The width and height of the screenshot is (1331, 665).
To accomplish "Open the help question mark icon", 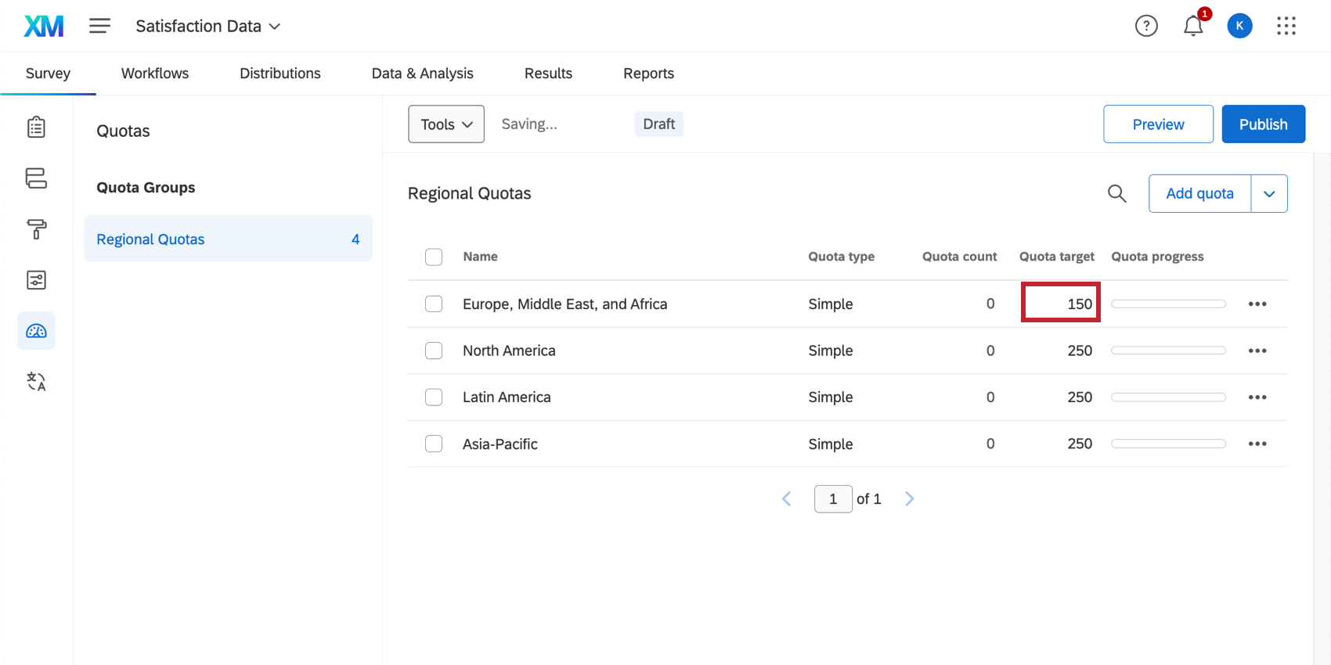I will 1146,27.
